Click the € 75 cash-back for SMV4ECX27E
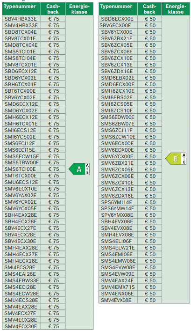The image size is (191, 331). pyautogui.click(x=54, y=313)
